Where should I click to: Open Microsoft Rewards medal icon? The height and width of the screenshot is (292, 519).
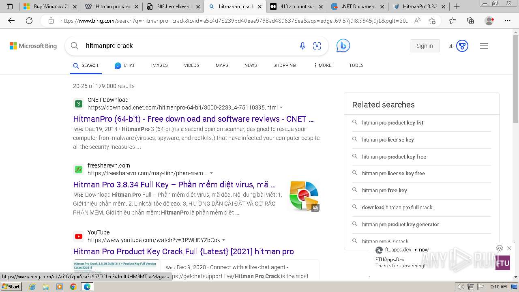click(x=462, y=46)
